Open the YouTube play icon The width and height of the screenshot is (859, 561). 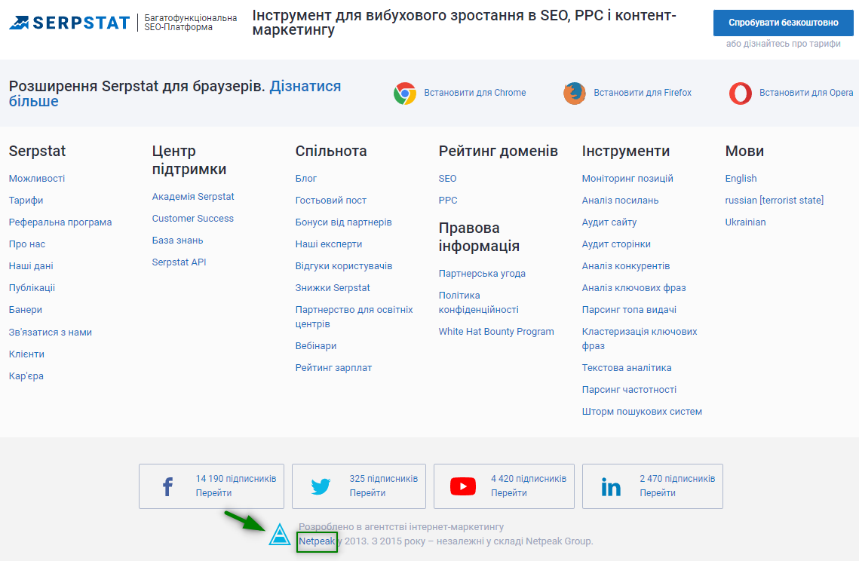[463, 487]
